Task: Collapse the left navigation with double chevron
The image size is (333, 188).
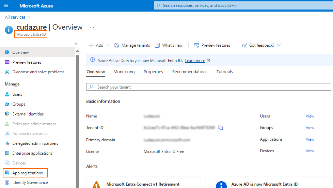Action: click(x=76, y=44)
